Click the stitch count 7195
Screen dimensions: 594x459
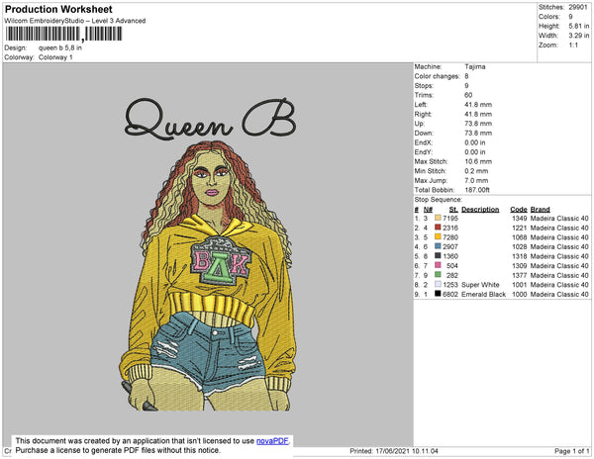click(x=450, y=219)
